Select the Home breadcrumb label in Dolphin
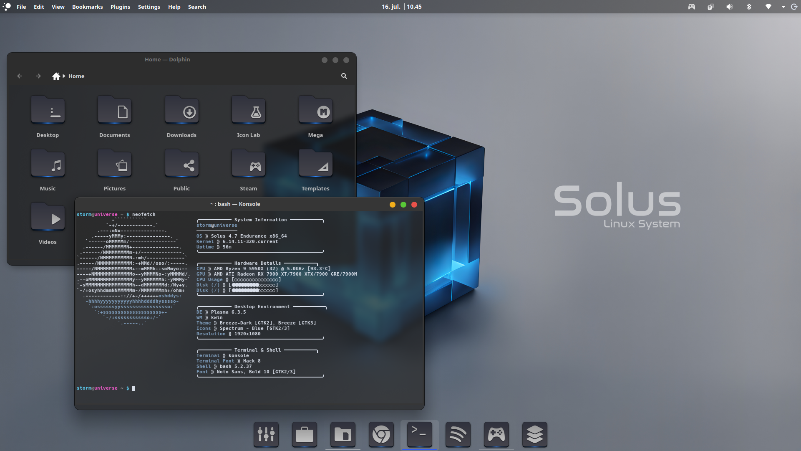 coord(76,76)
